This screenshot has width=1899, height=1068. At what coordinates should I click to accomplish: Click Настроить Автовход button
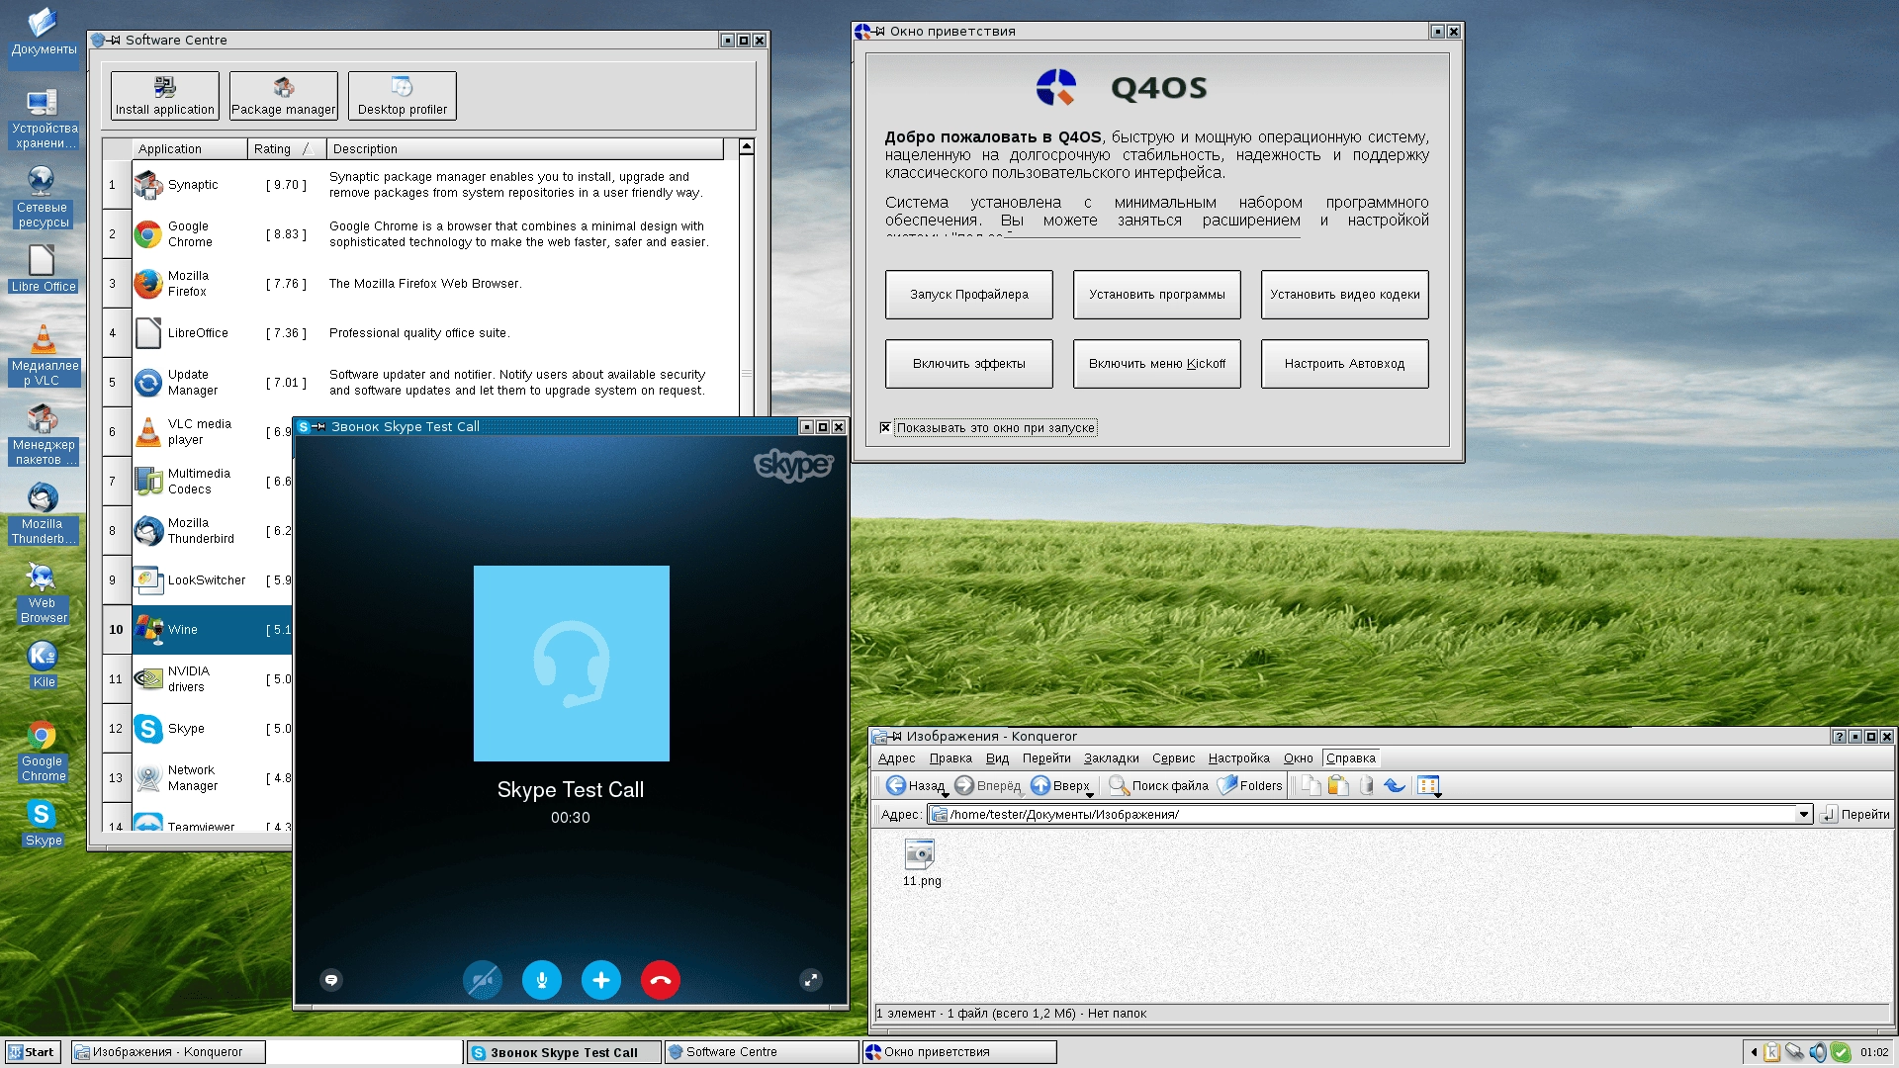pyautogui.click(x=1345, y=364)
